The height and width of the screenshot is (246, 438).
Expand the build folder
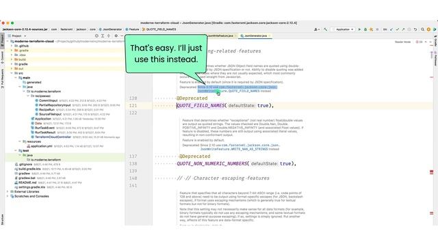click(x=12, y=59)
